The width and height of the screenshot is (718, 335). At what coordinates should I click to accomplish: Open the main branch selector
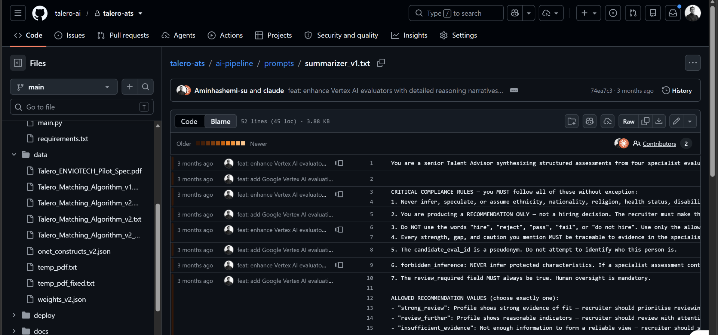(64, 87)
